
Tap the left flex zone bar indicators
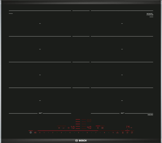coord(78,124)
